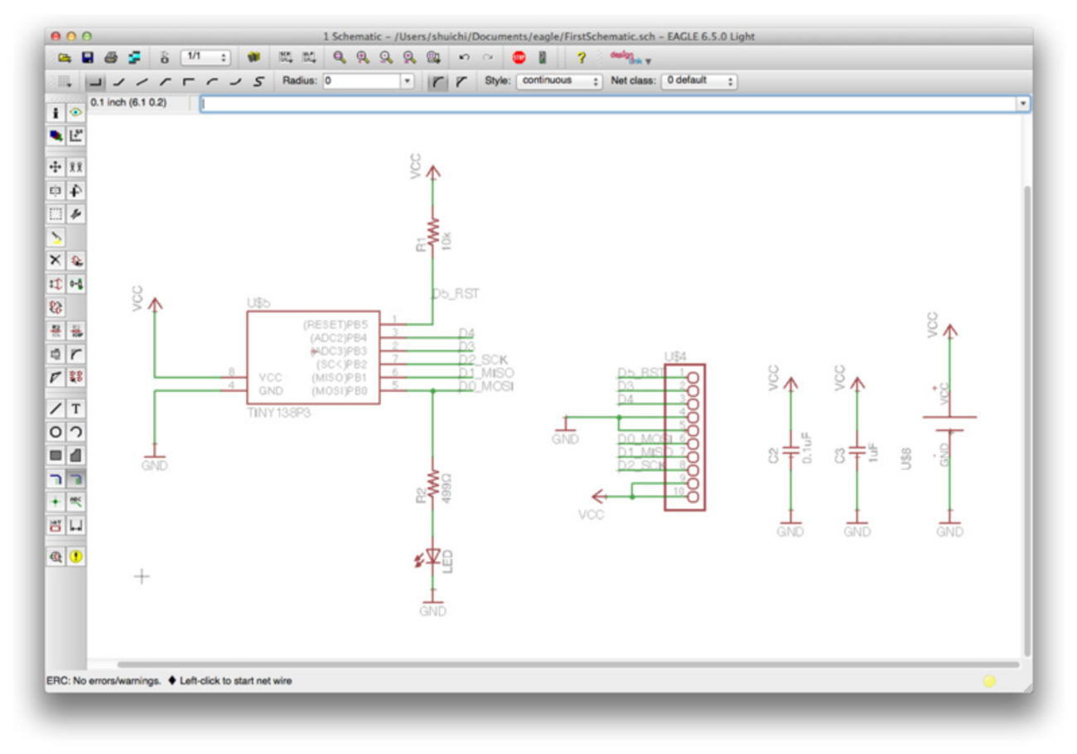Open the Style continuous dropdown
Viewport: 1077px width, 754px height.
[x=559, y=81]
